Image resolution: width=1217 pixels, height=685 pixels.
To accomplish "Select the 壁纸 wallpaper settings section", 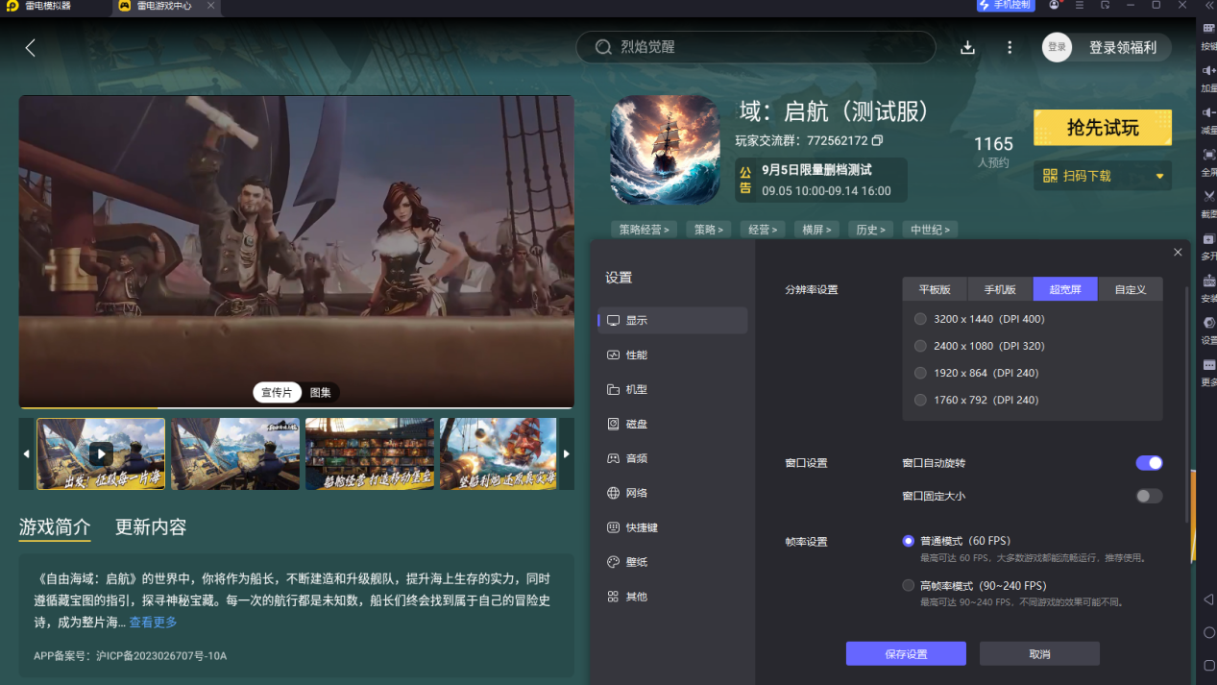I will [x=636, y=562].
